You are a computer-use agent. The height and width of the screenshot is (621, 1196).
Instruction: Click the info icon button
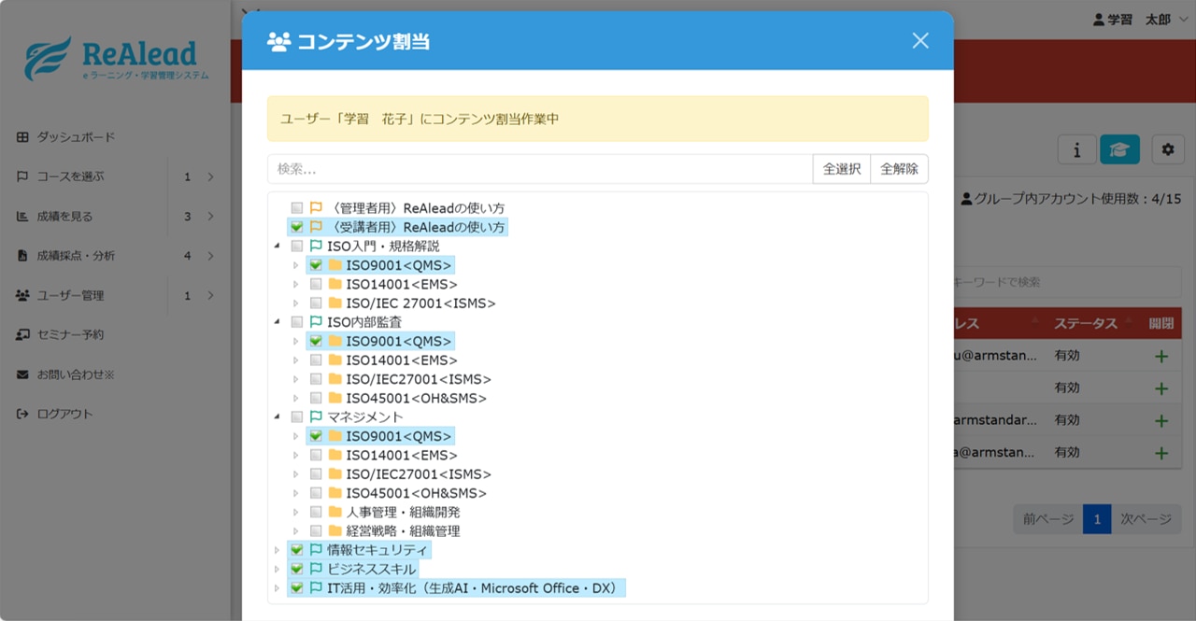click(1076, 148)
